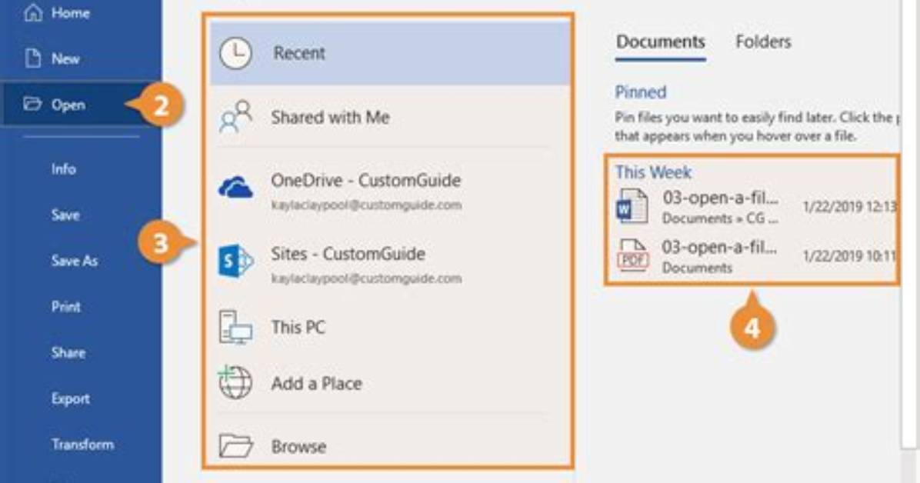This screenshot has height=483, width=920.
Task: Click the Home house icon
Action: [33, 12]
